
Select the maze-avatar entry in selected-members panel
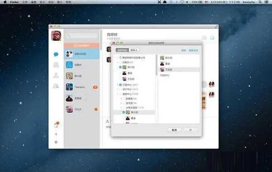pos(179,57)
